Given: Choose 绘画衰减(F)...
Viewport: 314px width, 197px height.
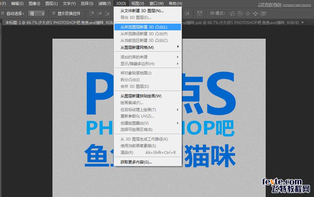Looking at the screenshot, I should (148, 103).
